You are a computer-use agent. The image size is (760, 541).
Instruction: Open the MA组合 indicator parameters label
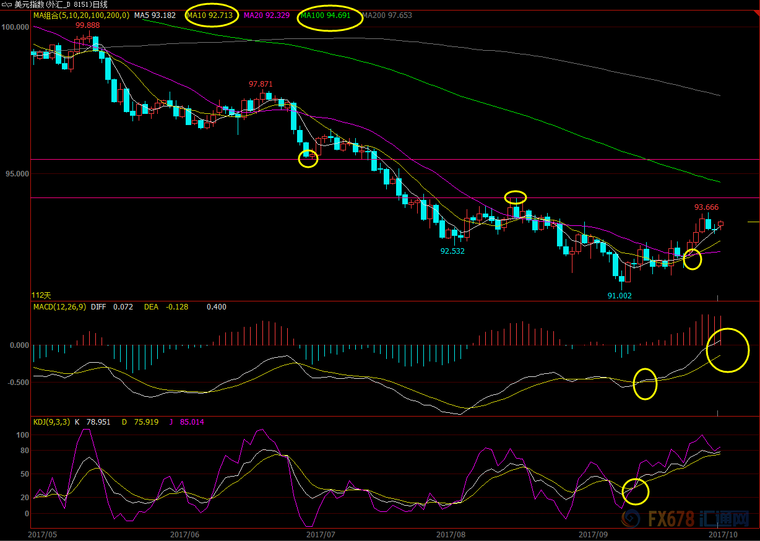(x=81, y=15)
